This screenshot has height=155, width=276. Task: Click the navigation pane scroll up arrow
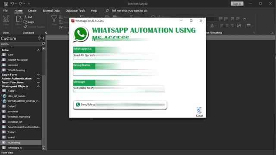point(44,49)
